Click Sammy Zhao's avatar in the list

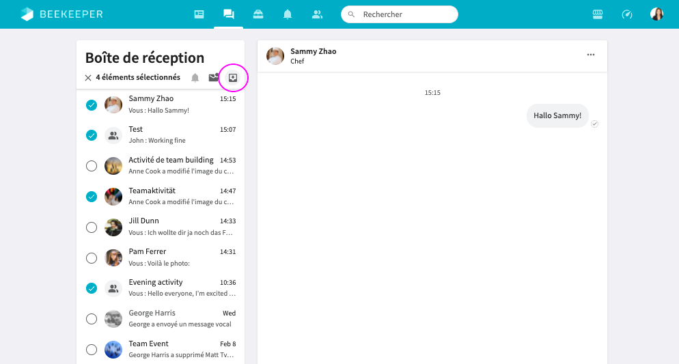(113, 104)
